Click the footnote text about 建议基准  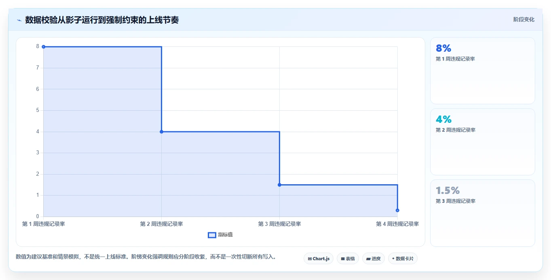146,257
